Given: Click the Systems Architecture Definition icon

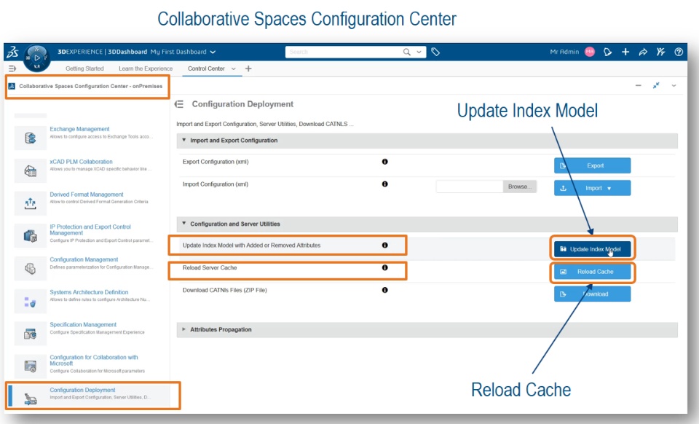Looking at the screenshot, I should (31, 302).
